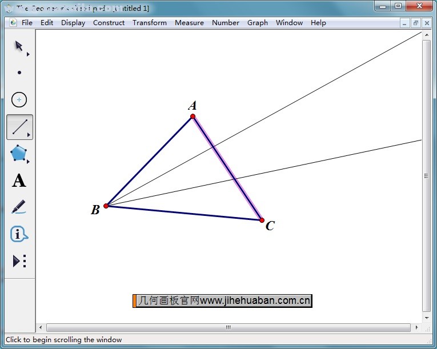This screenshot has height=349, width=437.
Task: Open the Construct menu
Action: (109, 23)
